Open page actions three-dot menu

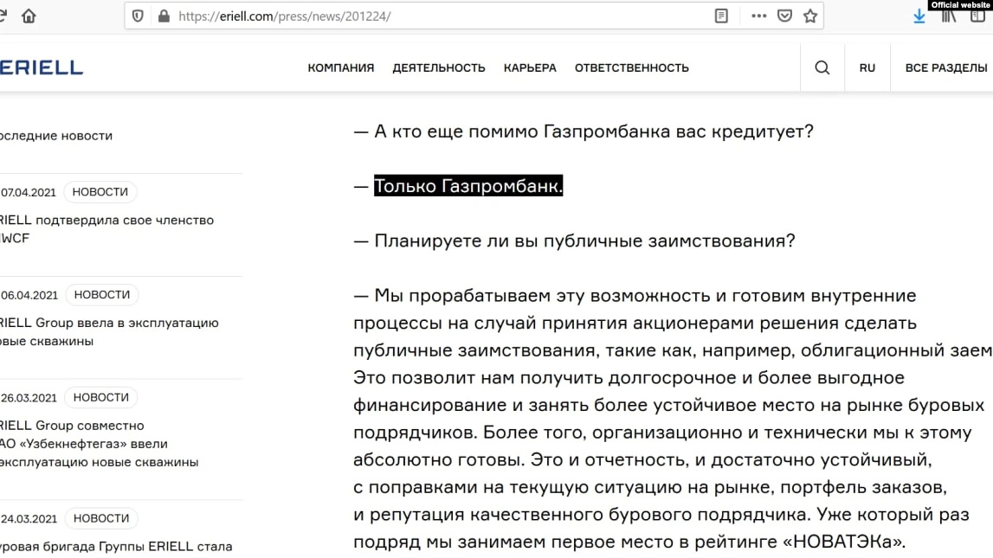click(758, 16)
